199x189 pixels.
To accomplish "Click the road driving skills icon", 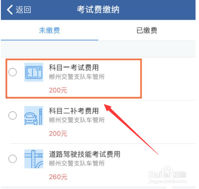I will click(x=34, y=159).
